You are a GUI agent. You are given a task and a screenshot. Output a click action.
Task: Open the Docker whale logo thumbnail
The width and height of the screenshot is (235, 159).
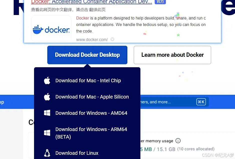51,28
